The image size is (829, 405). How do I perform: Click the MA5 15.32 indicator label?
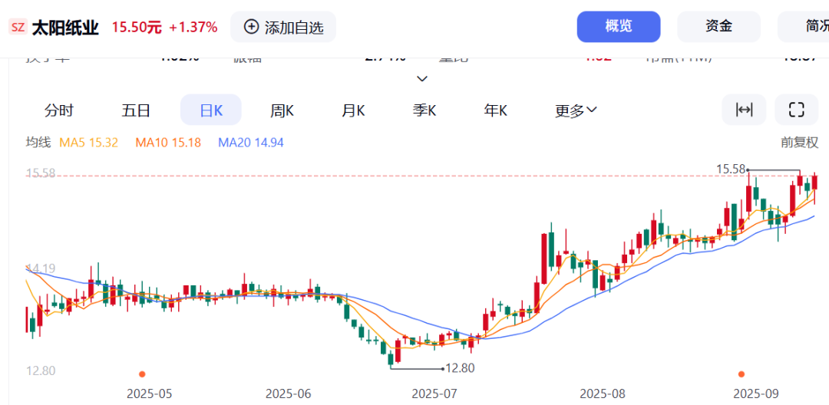coord(89,142)
